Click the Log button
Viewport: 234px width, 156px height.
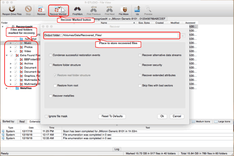click(x=117, y=149)
